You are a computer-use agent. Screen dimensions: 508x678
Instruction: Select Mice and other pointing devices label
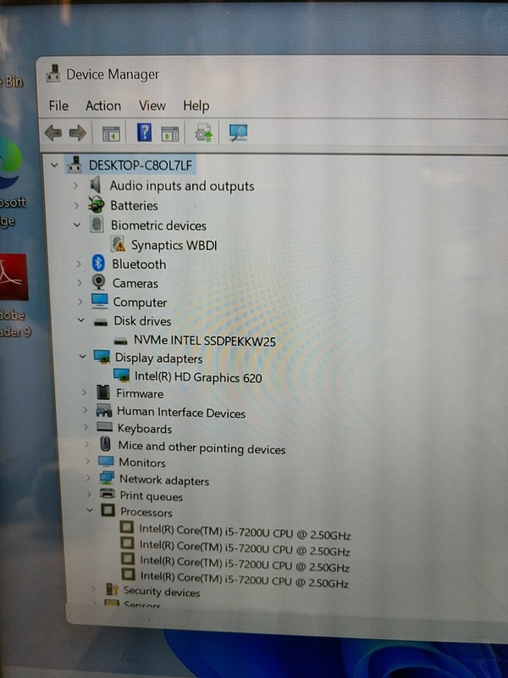[202, 447]
